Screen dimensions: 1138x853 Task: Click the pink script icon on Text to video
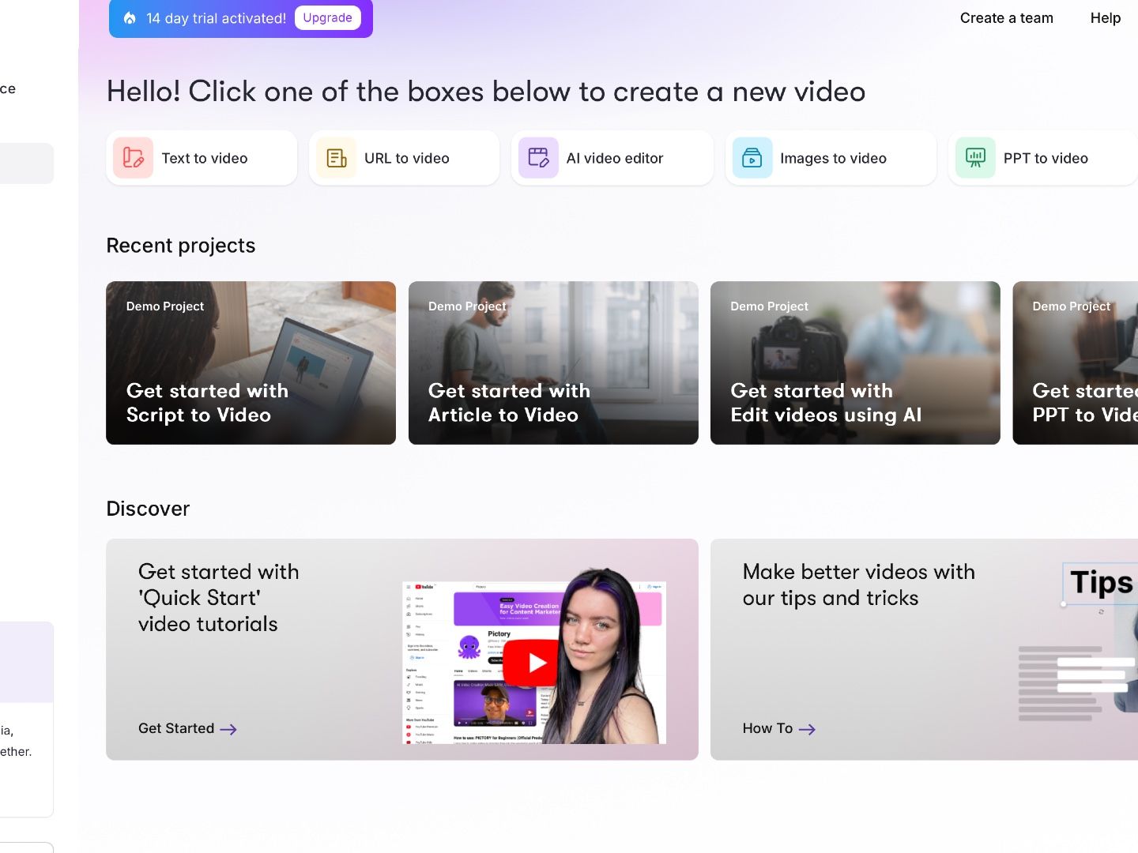click(133, 157)
